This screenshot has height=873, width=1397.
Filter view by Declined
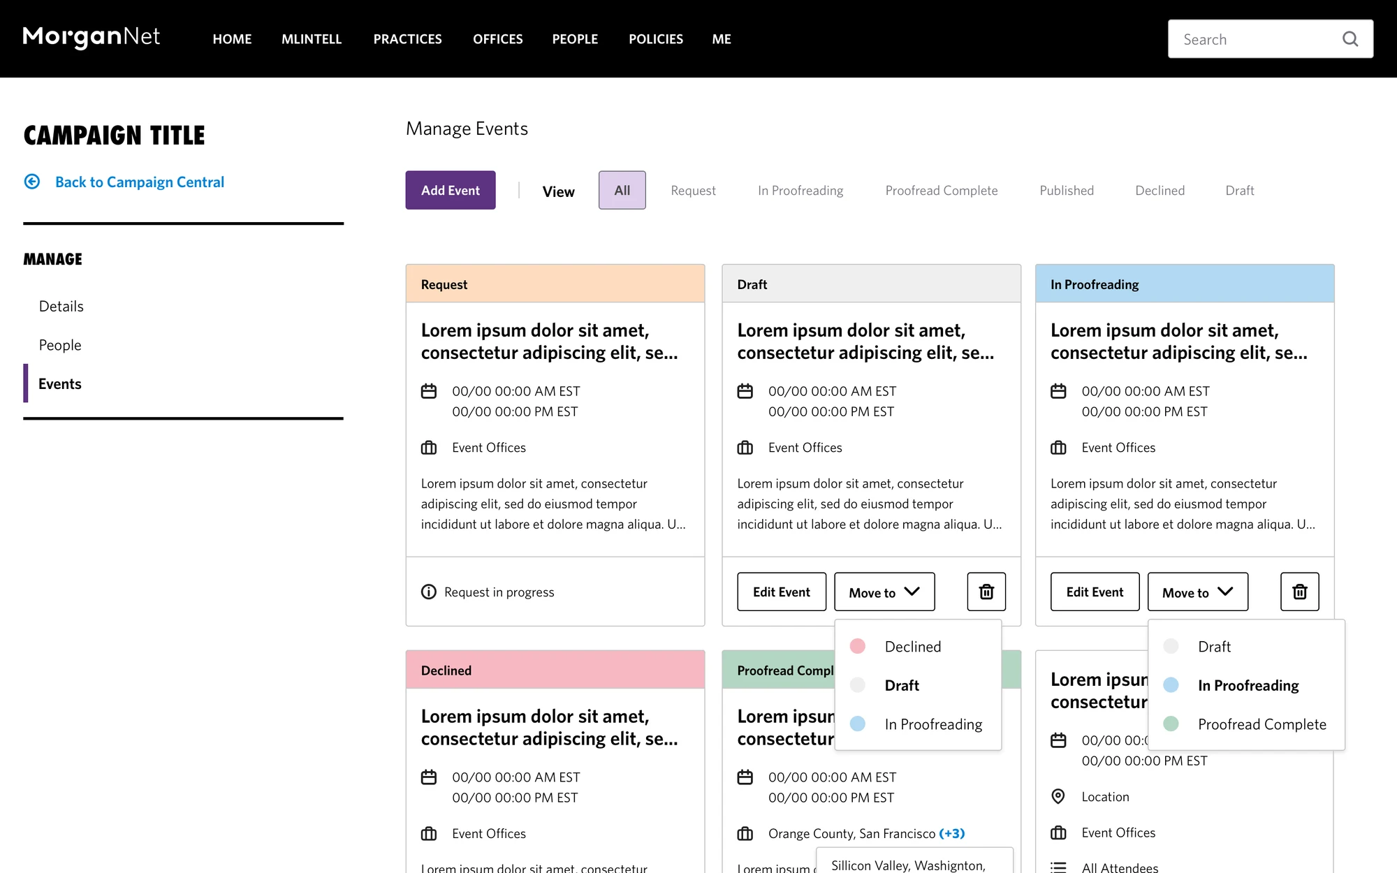[1160, 191]
